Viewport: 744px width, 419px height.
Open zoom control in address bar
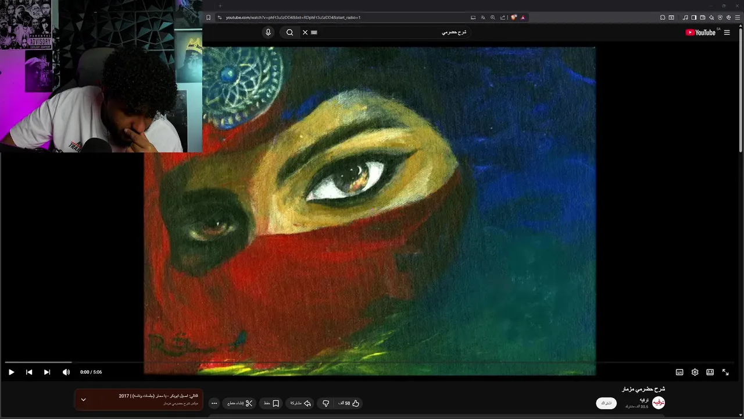[493, 17]
